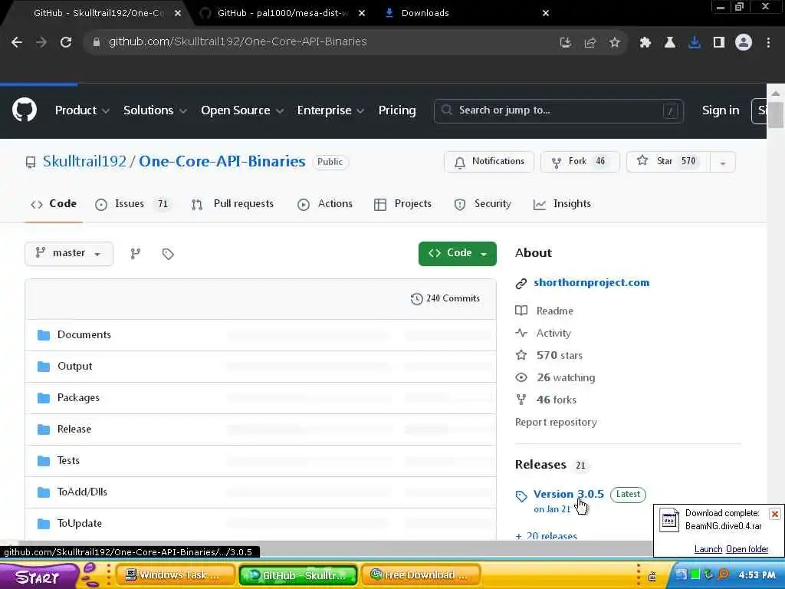Image resolution: width=785 pixels, height=589 pixels.
Task: Click Open folder in download popup
Action: coord(747,549)
